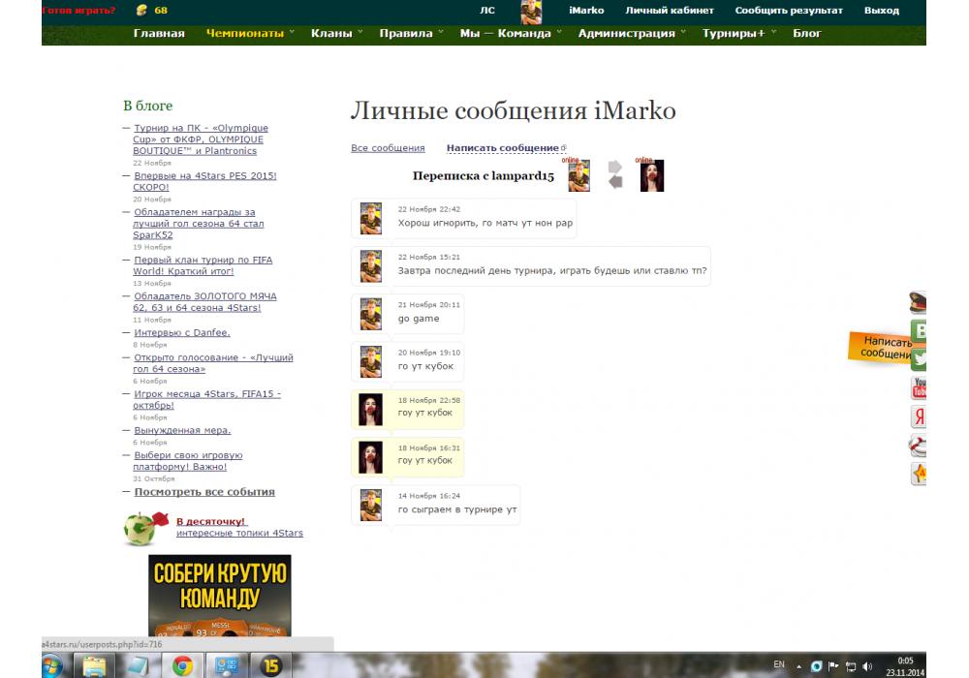Expand the Кланы dropdown menu
The height and width of the screenshot is (678, 969).
pos(336,33)
